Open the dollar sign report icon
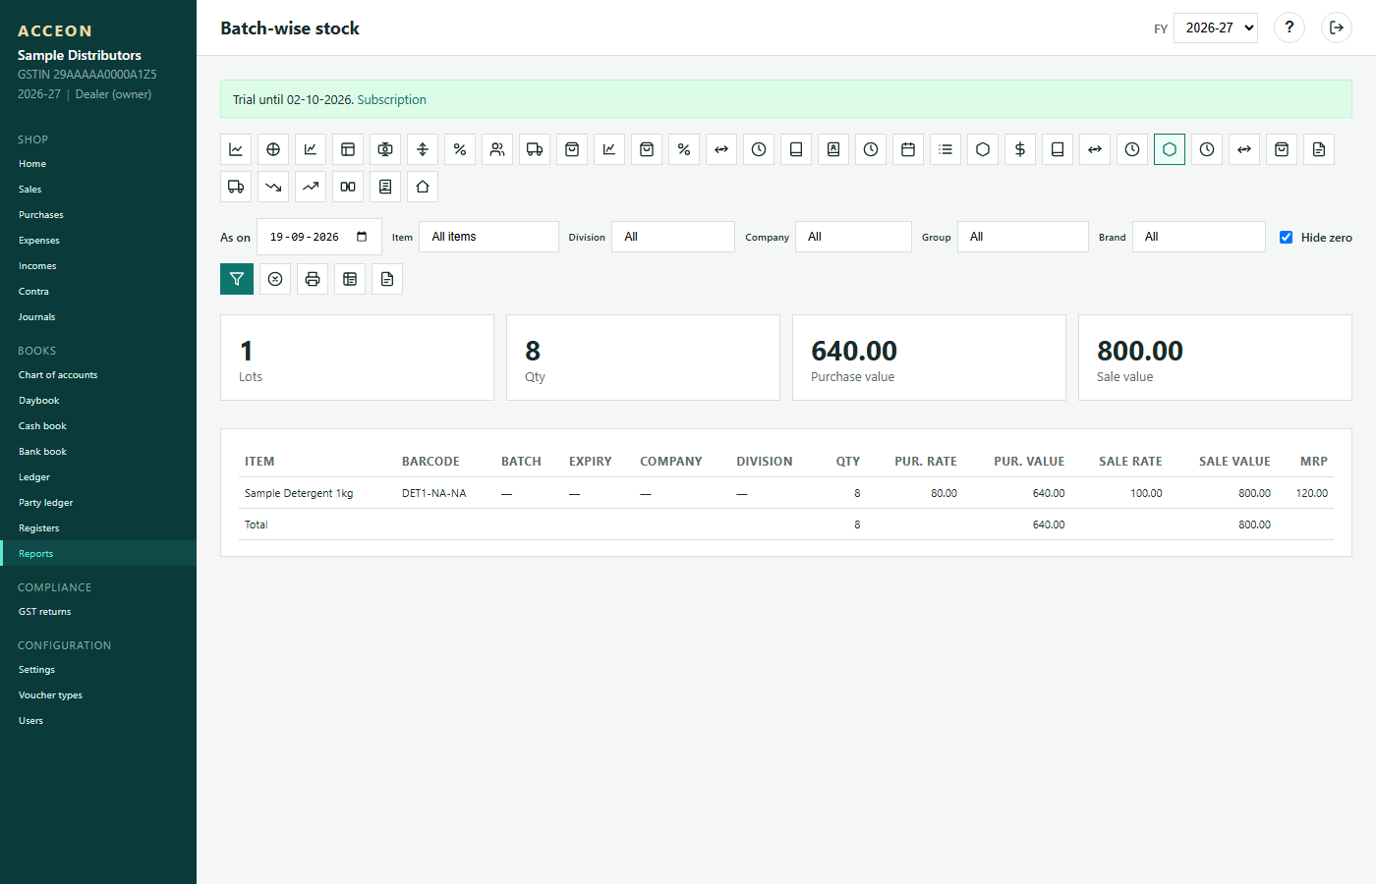 click(1020, 149)
